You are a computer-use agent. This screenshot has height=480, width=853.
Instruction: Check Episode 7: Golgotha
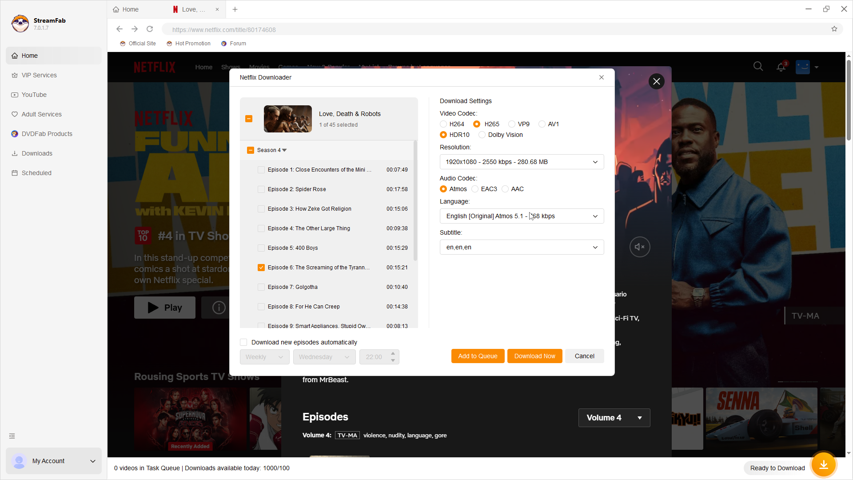pos(261,287)
